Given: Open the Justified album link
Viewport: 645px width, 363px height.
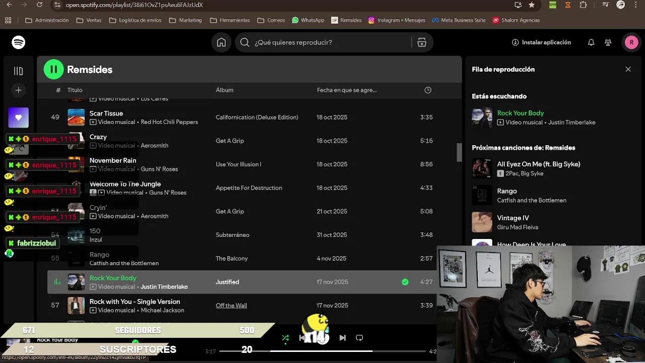Looking at the screenshot, I should coord(227,282).
